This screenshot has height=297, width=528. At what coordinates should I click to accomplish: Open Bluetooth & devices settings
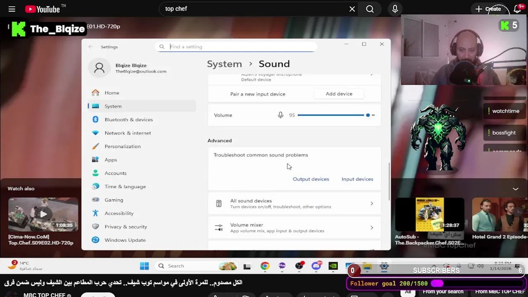click(142, 120)
